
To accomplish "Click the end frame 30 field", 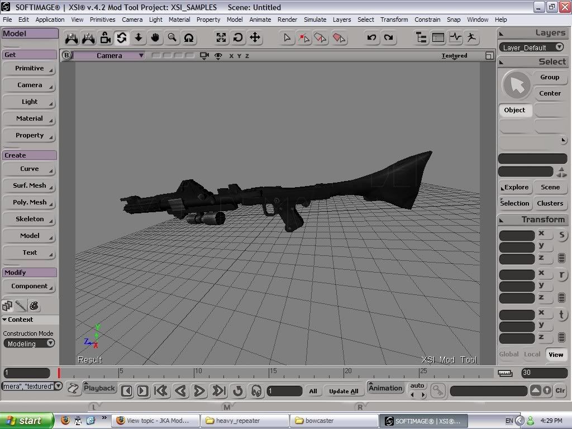I will [544, 373].
